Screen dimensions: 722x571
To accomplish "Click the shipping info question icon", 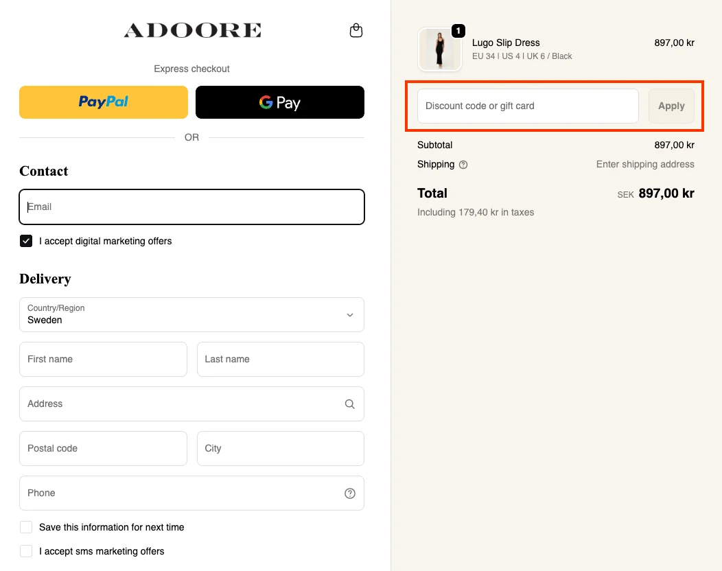I will [x=463, y=165].
